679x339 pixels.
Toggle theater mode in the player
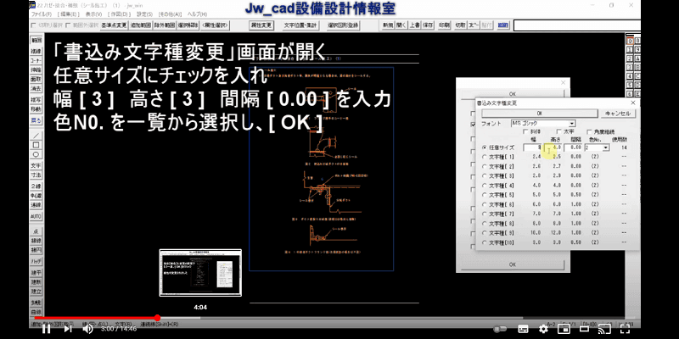coord(583,329)
